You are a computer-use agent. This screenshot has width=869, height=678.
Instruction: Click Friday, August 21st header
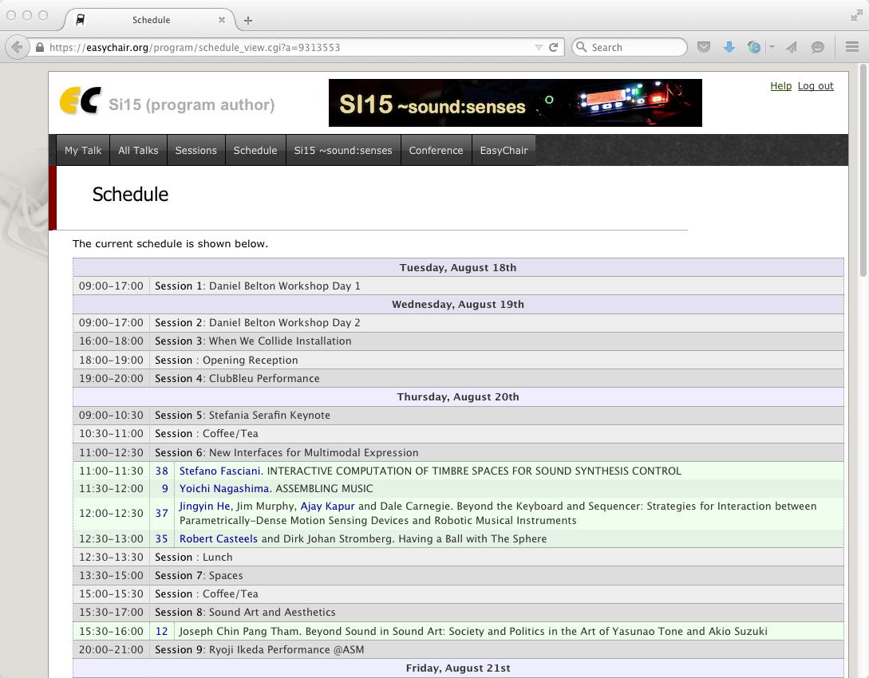click(458, 668)
